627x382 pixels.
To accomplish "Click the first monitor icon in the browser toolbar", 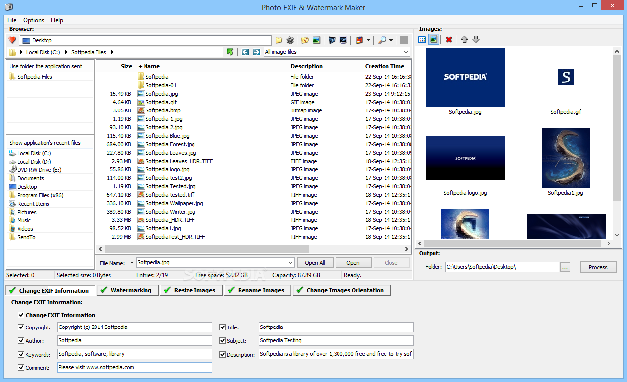I will 332,40.
